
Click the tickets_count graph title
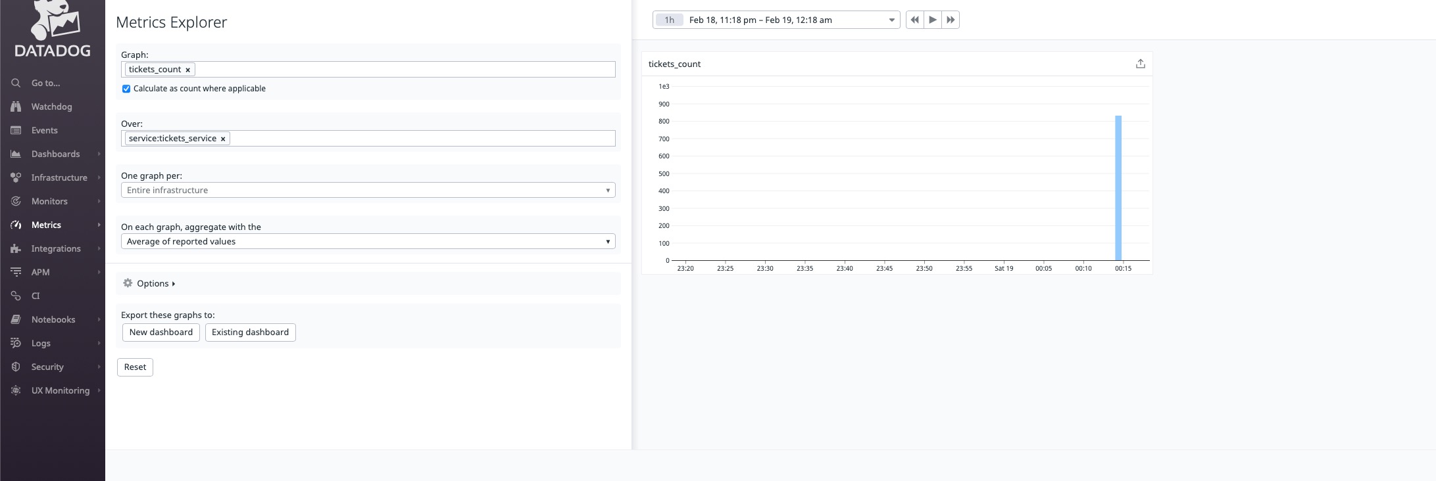674,64
